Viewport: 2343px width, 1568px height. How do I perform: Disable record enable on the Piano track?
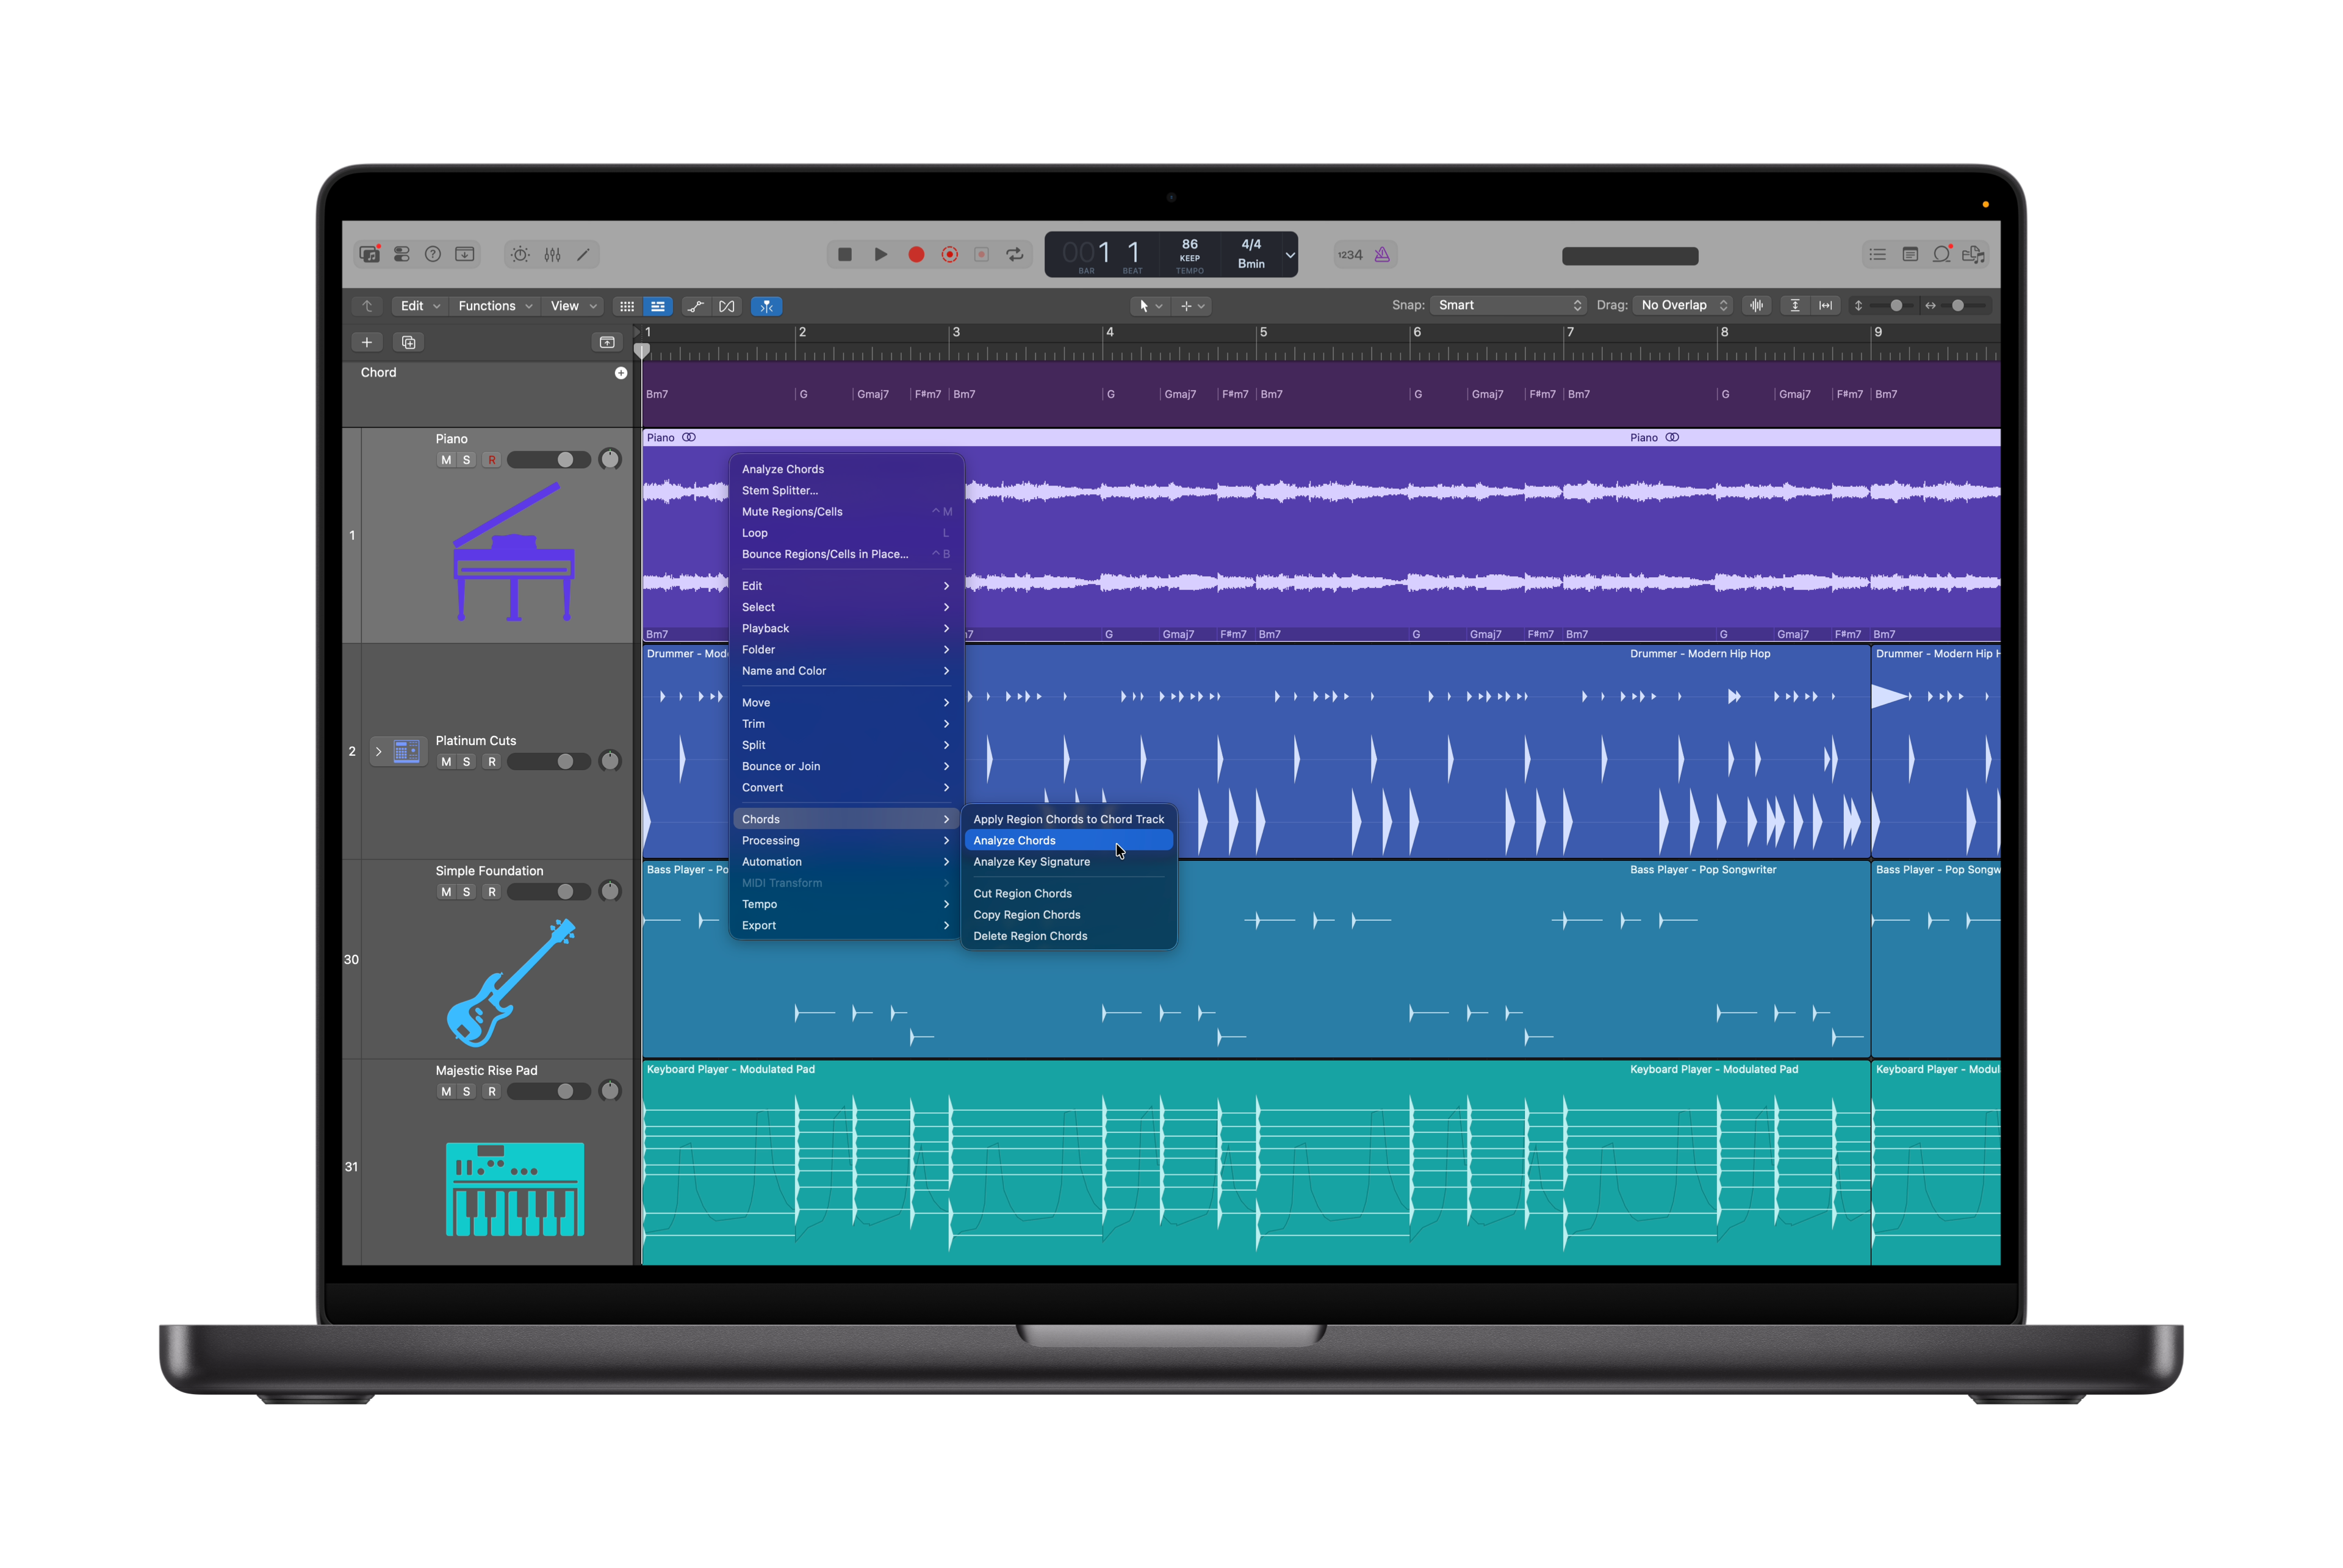492,459
